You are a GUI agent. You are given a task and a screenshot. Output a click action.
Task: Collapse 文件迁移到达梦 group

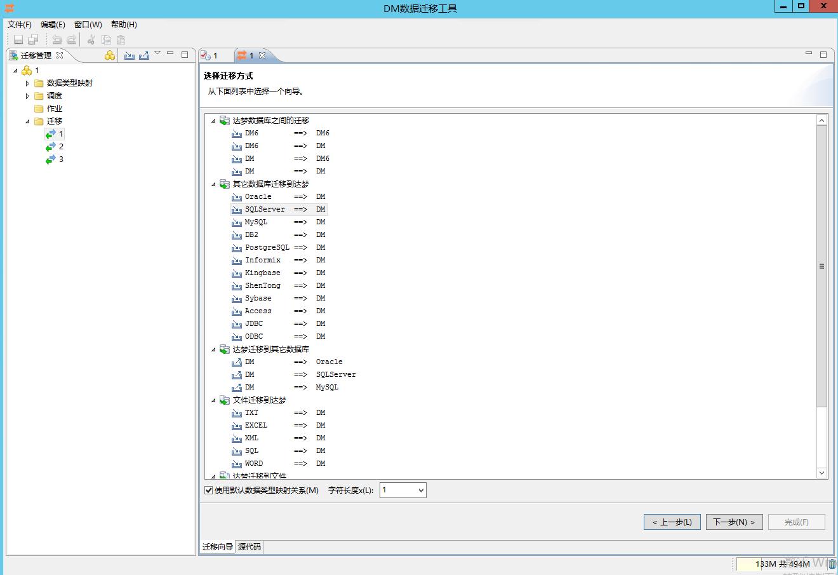[213, 400]
